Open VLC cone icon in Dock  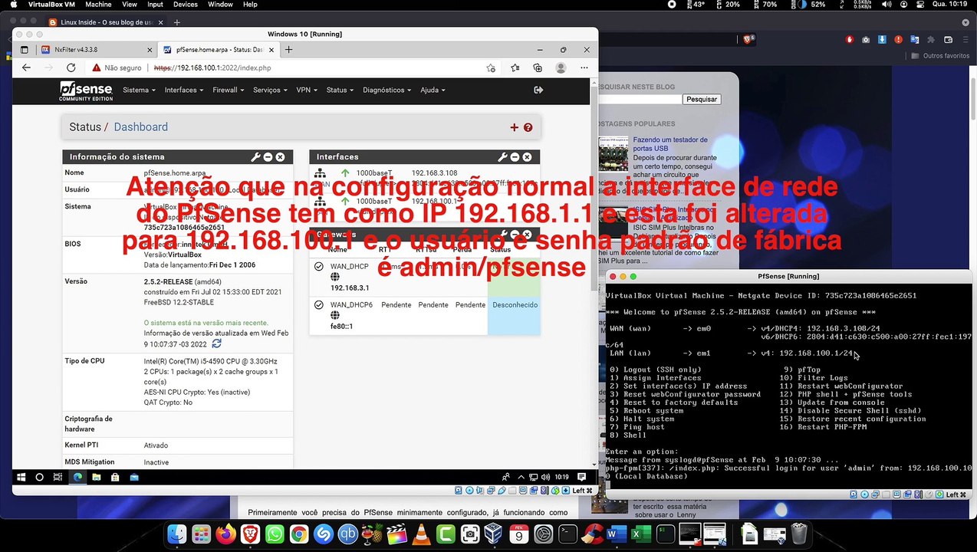421,534
